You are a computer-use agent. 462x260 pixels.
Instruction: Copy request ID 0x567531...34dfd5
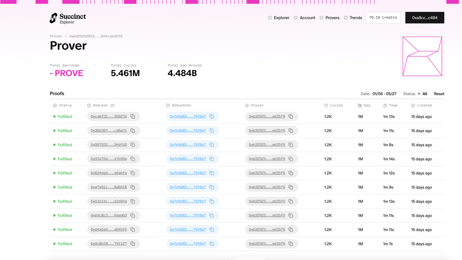coord(133,145)
